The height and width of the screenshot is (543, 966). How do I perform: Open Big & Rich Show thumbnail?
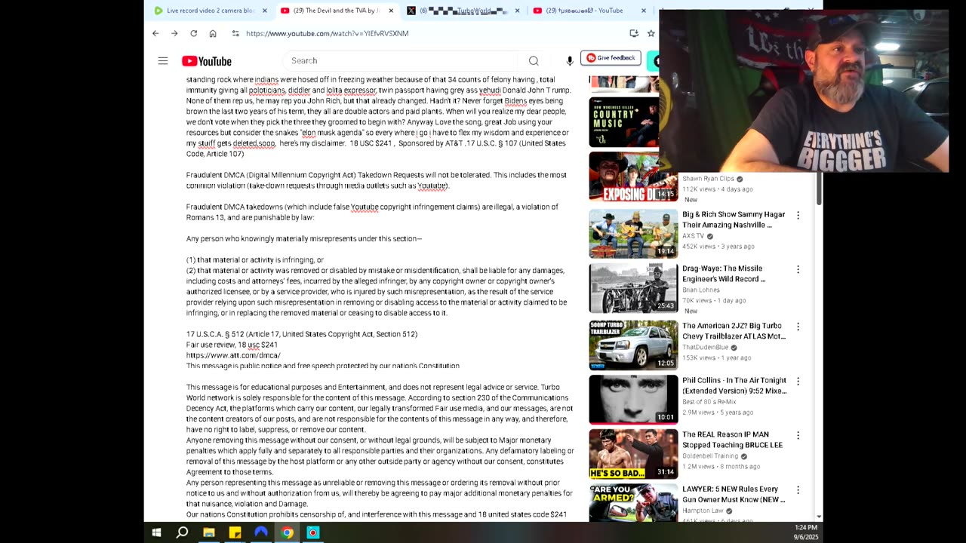click(x=633, y=234)
